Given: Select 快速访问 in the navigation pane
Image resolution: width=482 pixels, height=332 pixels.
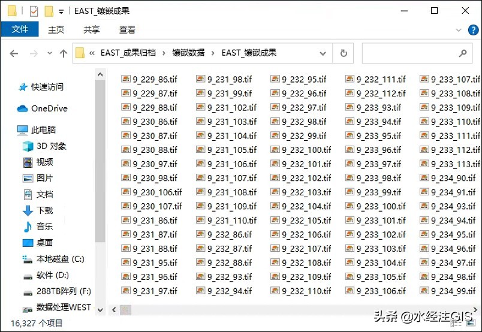Looking at the screenshot, I should coord(47,87).
